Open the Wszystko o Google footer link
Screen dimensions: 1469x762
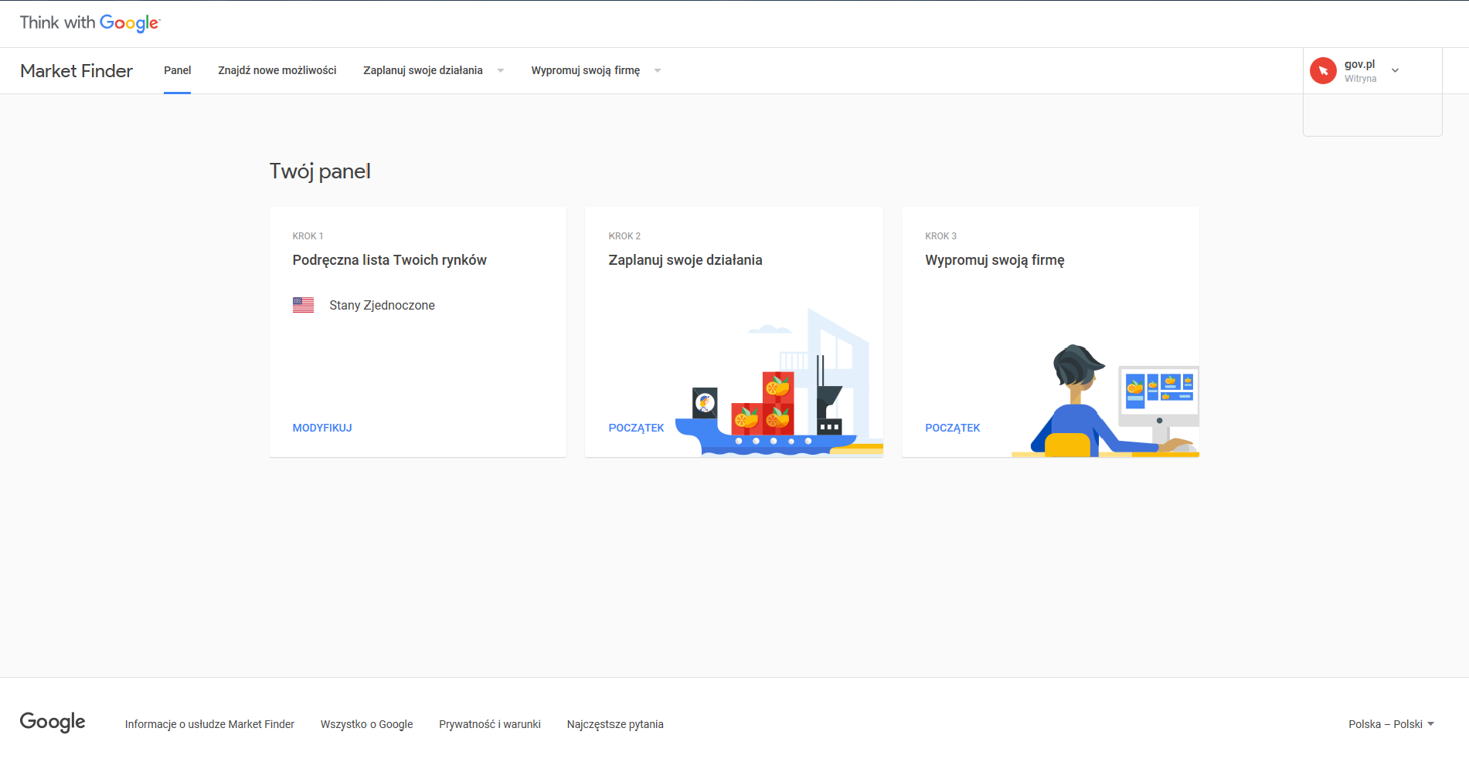click(x=366, y=724)
